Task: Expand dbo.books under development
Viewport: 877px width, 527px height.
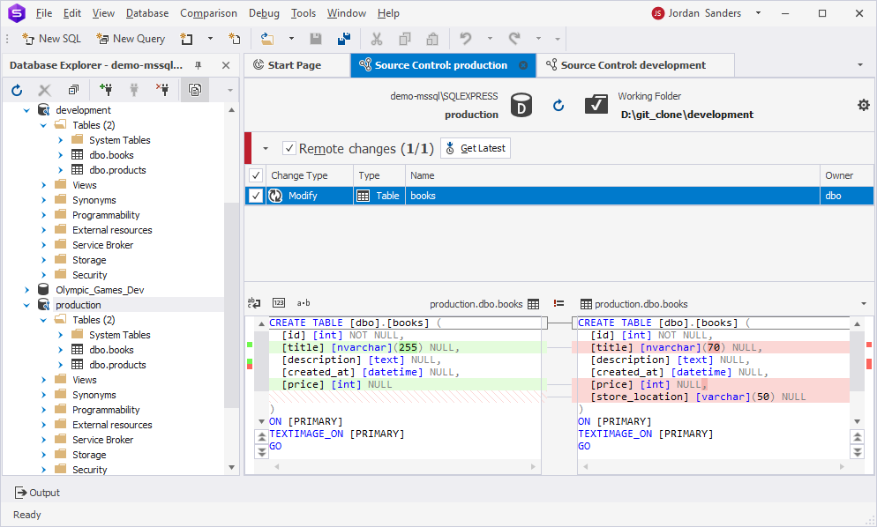Action: pos(60,155)
